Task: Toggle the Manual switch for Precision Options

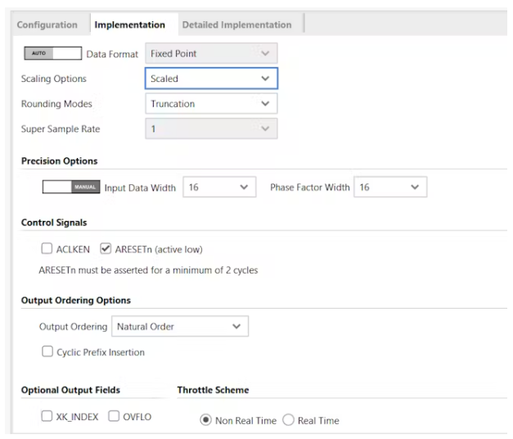Action: pos(70,188)
